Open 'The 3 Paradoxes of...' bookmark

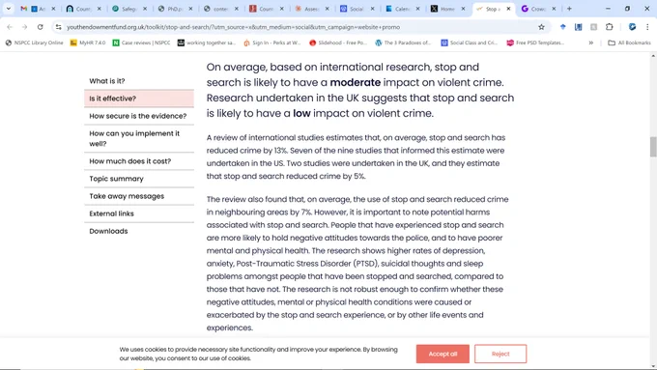coord(403,43)
